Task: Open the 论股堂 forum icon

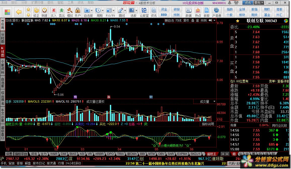Action: 144,10
